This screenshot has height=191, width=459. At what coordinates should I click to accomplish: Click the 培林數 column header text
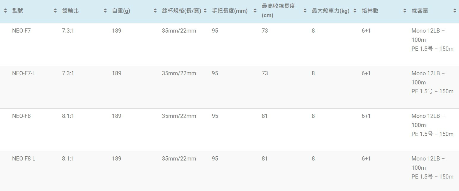point(370,11)
